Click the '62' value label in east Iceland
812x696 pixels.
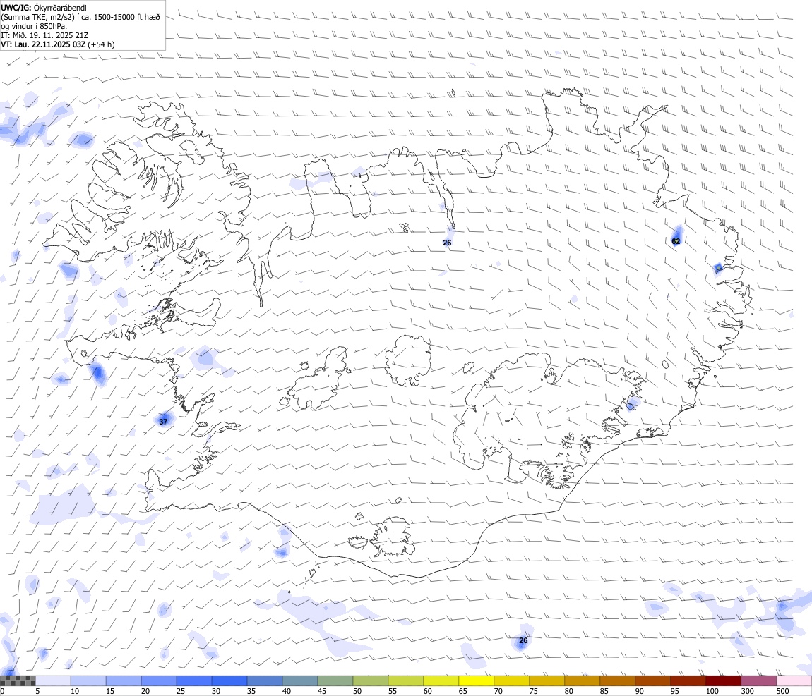pyautogui.click(x=676, y=241)
